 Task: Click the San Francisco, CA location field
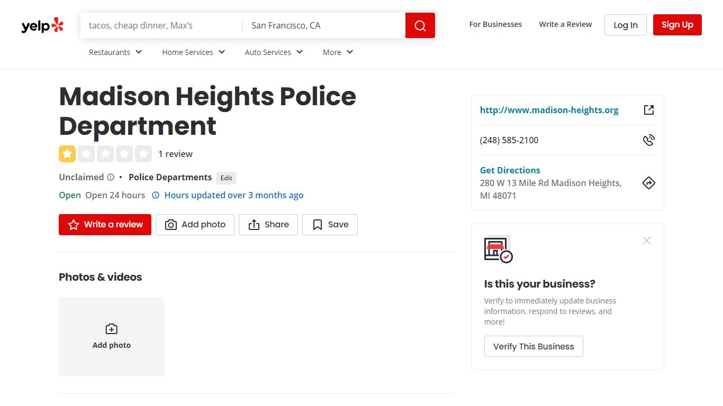(x=324, y=25)
